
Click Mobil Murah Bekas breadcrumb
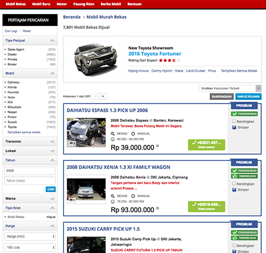106,17
